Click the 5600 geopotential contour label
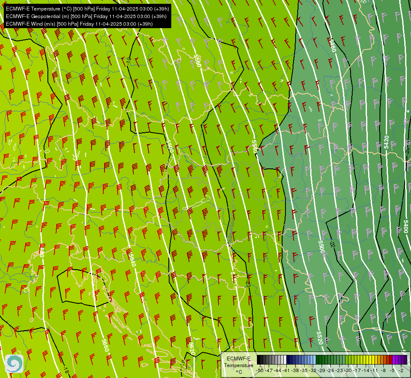 [169, 146]
